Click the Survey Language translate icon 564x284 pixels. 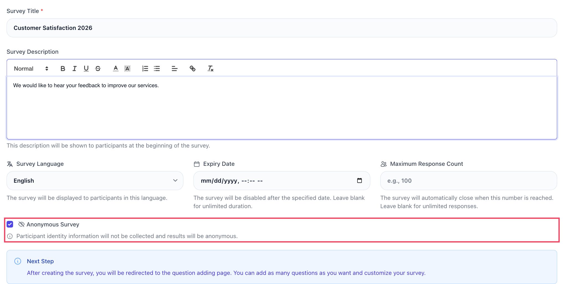(10, 164)
